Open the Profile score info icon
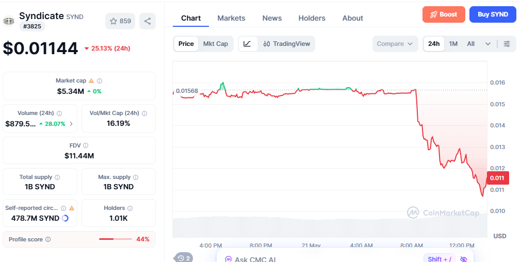Viewport: 521px width, 262px height. 48,239
